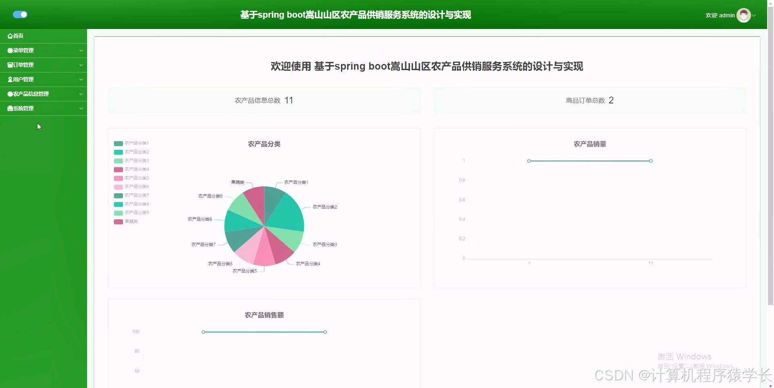
Task: Click right data point on 农产品销售额 line
Action: tap(325, 332)
